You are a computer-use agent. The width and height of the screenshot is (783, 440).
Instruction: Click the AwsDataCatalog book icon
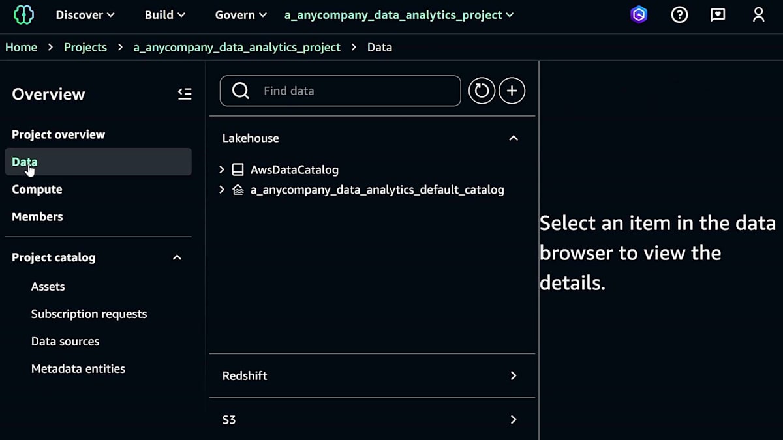tap(238, 169)
